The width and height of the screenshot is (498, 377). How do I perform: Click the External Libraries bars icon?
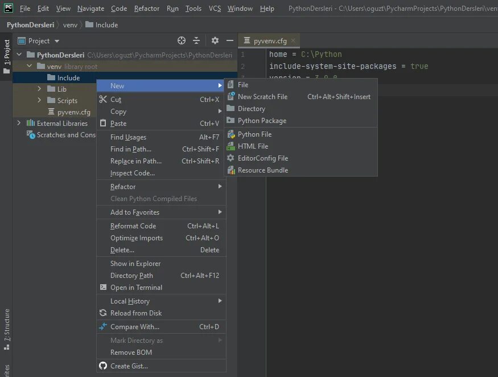(31, 123)
